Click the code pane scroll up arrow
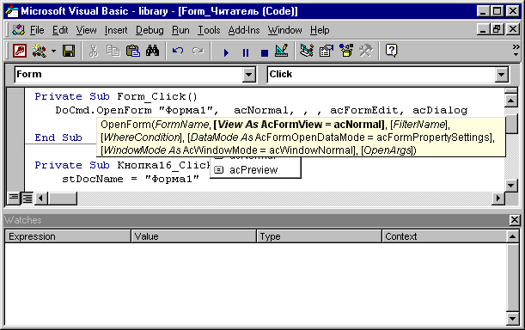Viewport: 525px width, 330px height. 511,101
